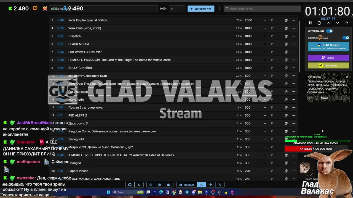Add the donation as Новый lot

[324, 98]
